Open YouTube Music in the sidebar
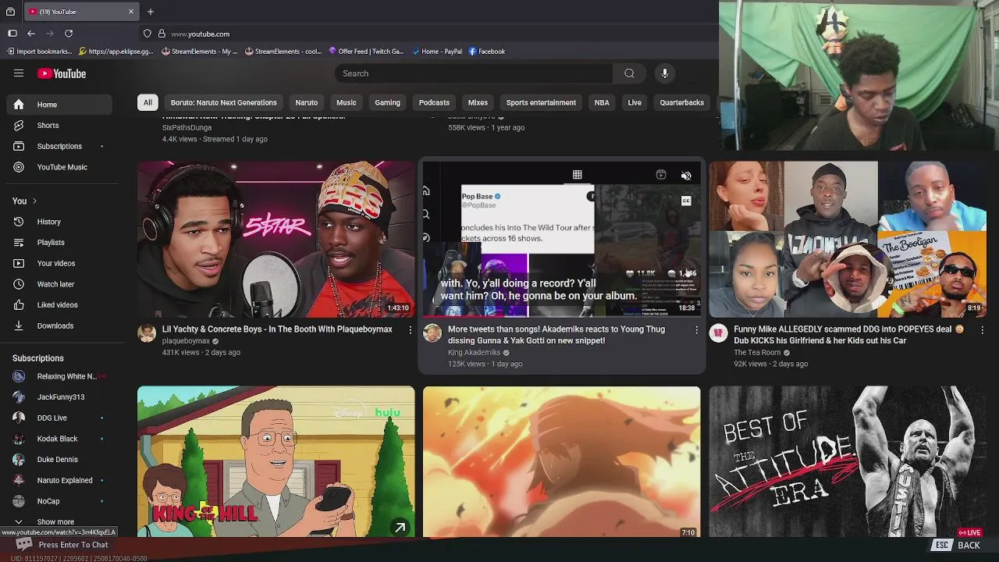Image resolution: width=999 pixels, height=562 pixels. (59, 167)
